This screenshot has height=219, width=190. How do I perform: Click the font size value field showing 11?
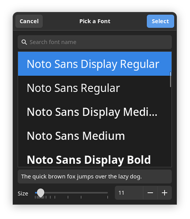point(129,193)
